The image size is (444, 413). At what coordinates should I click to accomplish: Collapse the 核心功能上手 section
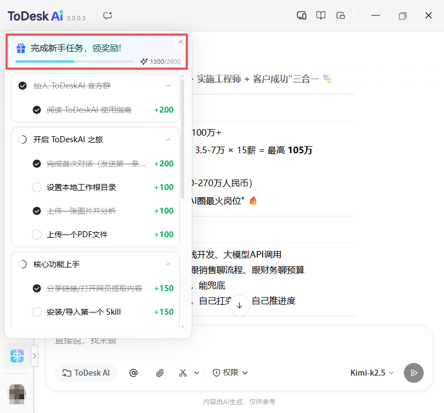point(168,264)
